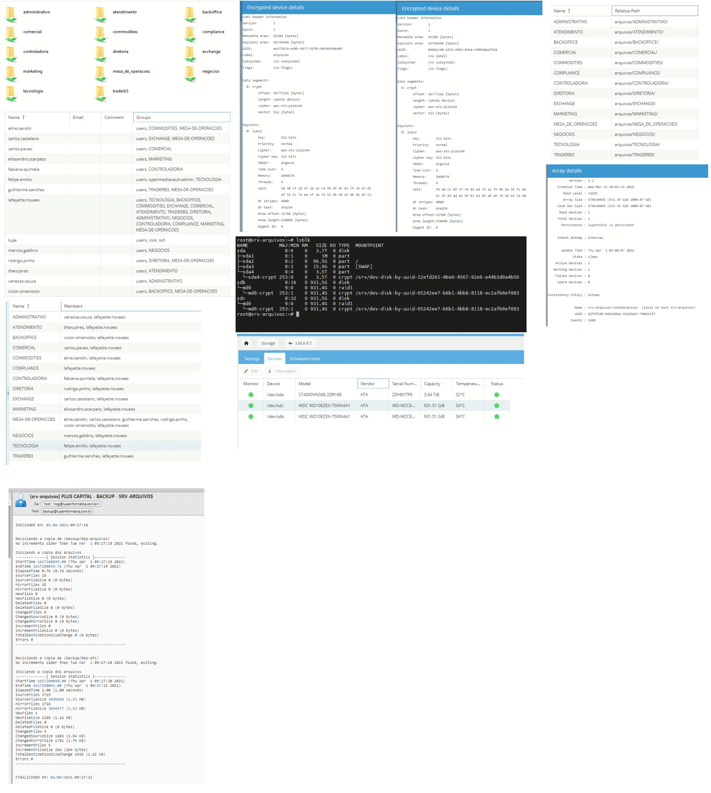This screenshot has height=793, width=711.
Task: Sort devices table by Vendor column header
Action: pyautogui.click(x=373, y=384)
